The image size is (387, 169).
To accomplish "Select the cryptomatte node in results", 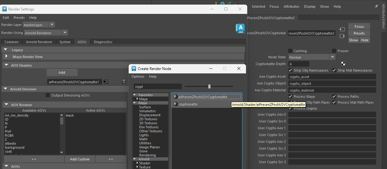I will tap(188, 104).
